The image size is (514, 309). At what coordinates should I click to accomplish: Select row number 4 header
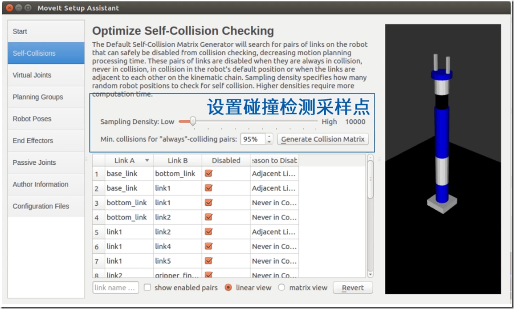pos(98,217)
